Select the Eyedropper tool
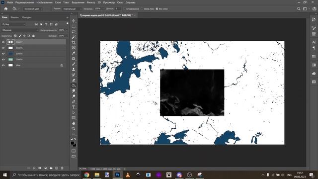The image size is (318, 179). 74,53
